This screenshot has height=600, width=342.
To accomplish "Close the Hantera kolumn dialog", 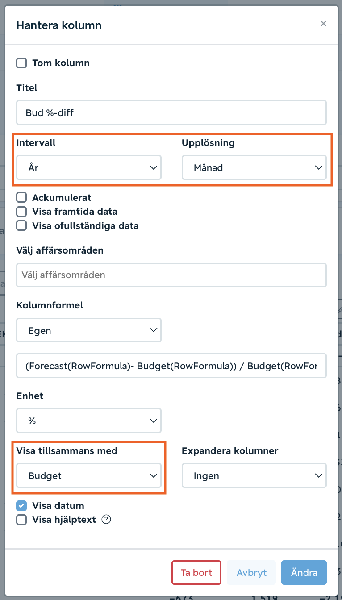I will [324, 24].
